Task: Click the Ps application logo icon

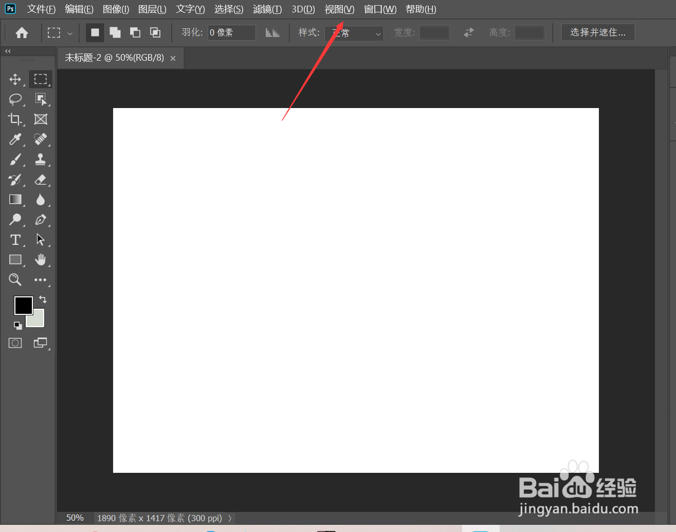Action: pyautogui.click(x=10, y=9)
